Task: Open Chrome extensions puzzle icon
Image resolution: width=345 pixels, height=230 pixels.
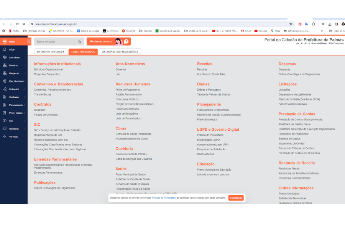Action: click(x=313, y=24)
